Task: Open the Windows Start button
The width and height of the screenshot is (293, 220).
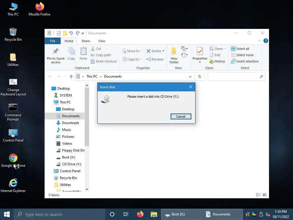Action: (x=7, y=214)
